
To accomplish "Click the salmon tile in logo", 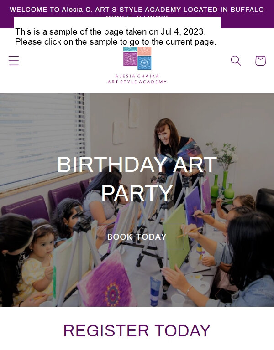I will (144, 51).
